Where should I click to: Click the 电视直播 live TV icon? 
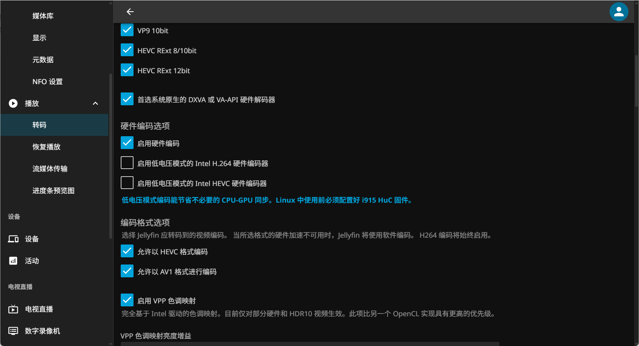pos(13,309)
